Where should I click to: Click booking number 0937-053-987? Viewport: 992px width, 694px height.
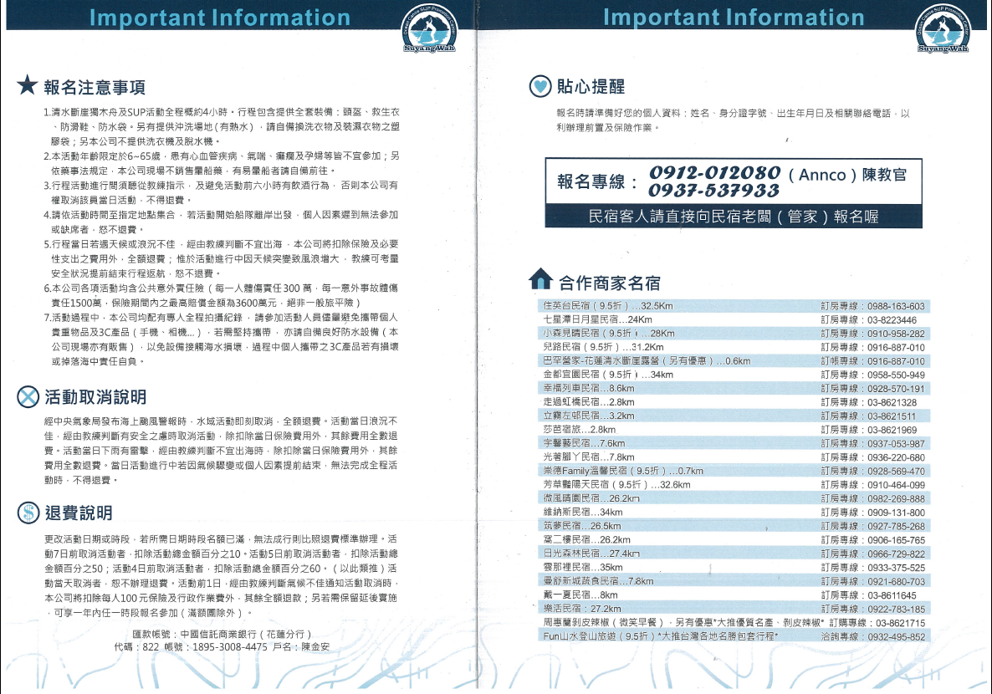coord(896,444)
